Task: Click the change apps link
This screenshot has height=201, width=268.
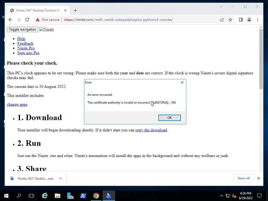Action: (17, 104)
